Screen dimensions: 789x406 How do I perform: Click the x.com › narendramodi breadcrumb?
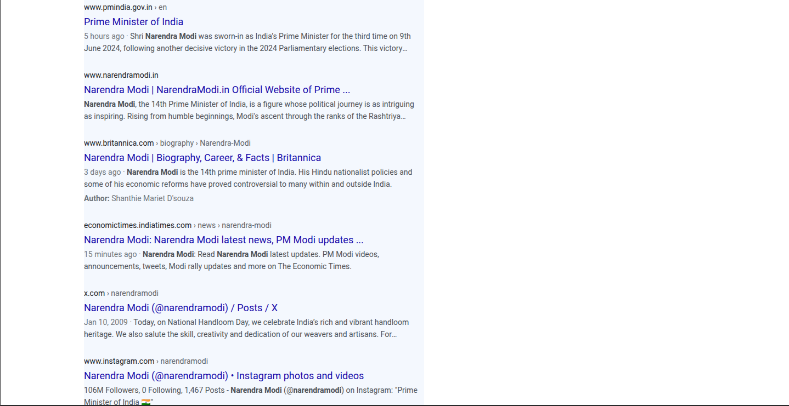tap(121, 293)
